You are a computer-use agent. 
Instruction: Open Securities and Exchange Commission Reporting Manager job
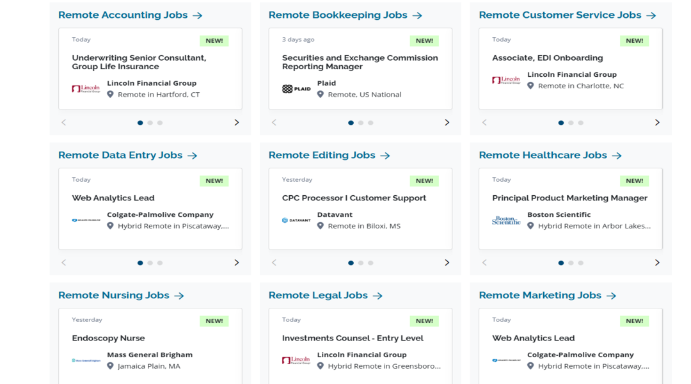[x=360, y=62]
